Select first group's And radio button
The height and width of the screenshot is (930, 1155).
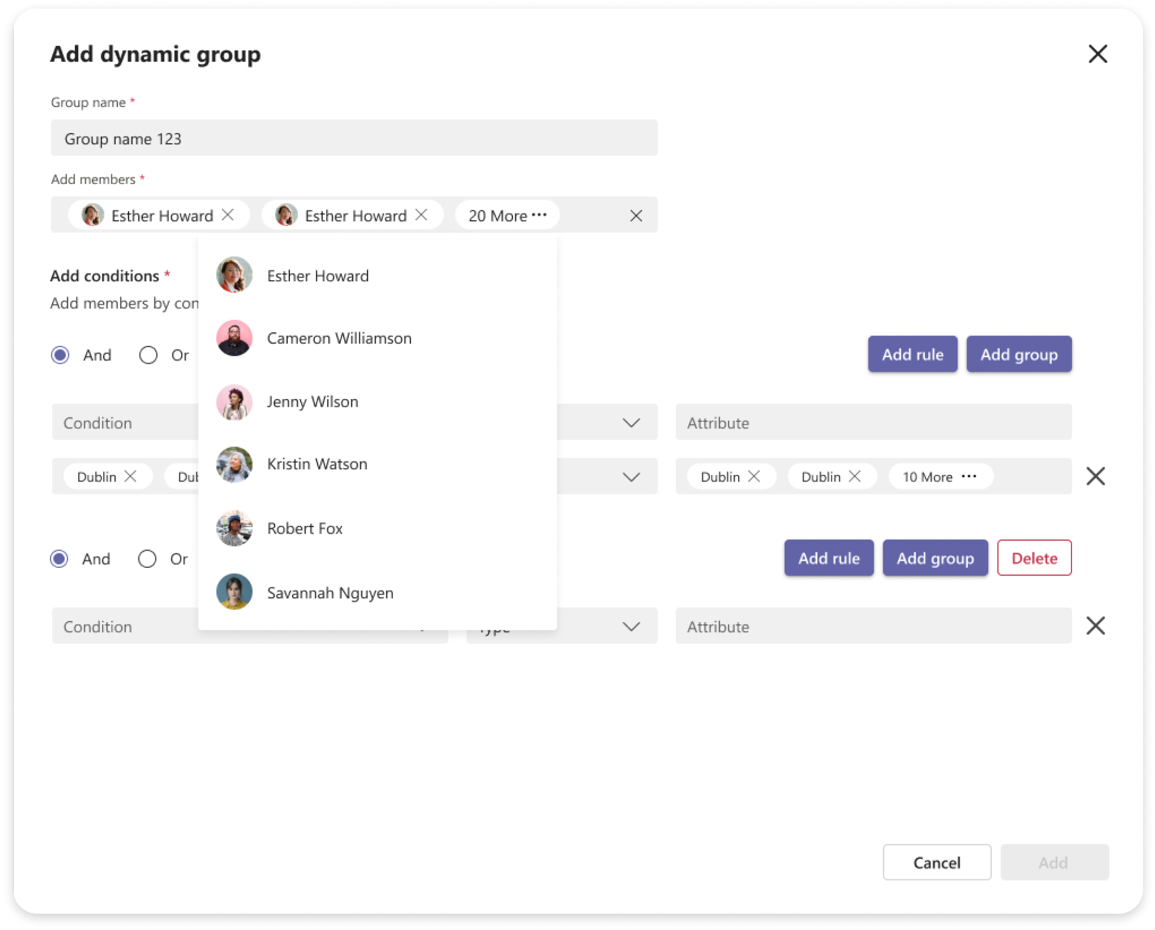[60, 355]
